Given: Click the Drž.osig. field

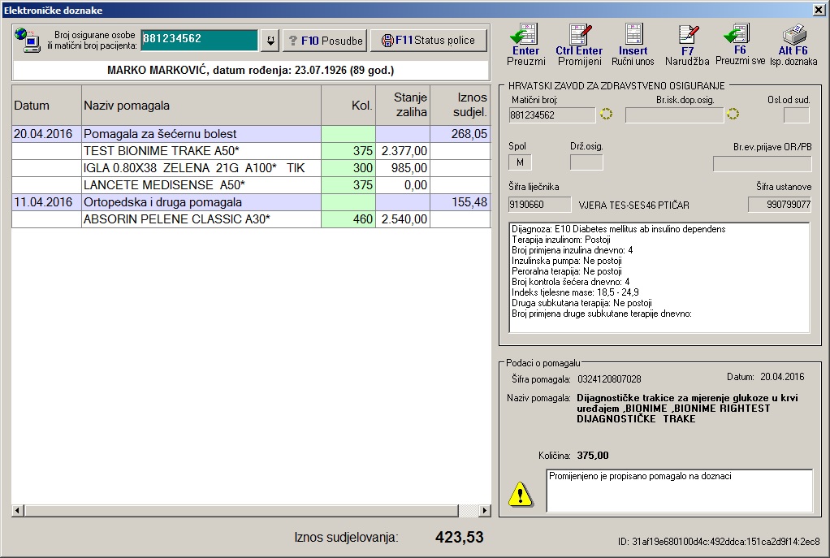Looking at the screenshot, I should pyautogui.click(x=586, y=162).
